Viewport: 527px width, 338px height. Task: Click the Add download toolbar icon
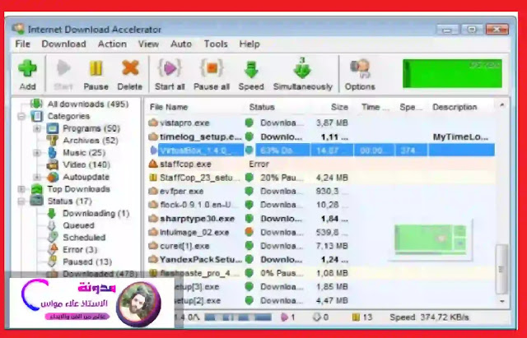pyautogui.click(x=27, y=68)
